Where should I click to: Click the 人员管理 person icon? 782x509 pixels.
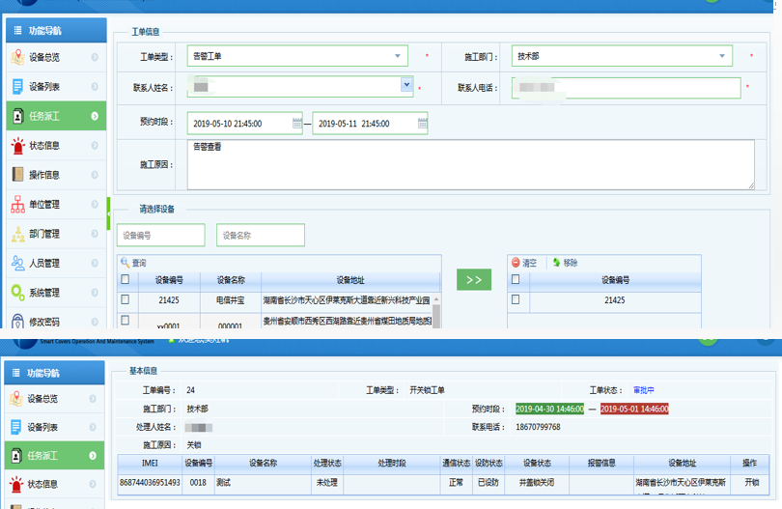18,263
